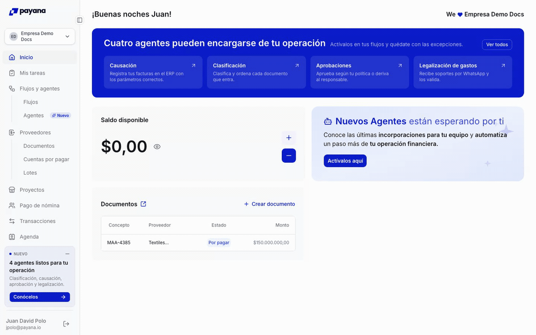Click the Monto column header
This screenshot has height=335, width=536.
pyautogui.click(x=282, y=225)
